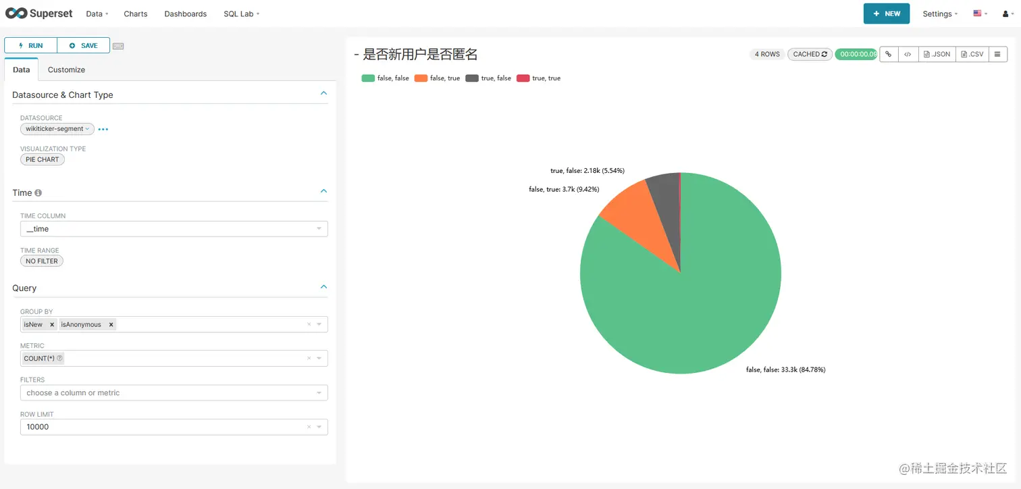Go to Dashboards

tap(186, 14)
